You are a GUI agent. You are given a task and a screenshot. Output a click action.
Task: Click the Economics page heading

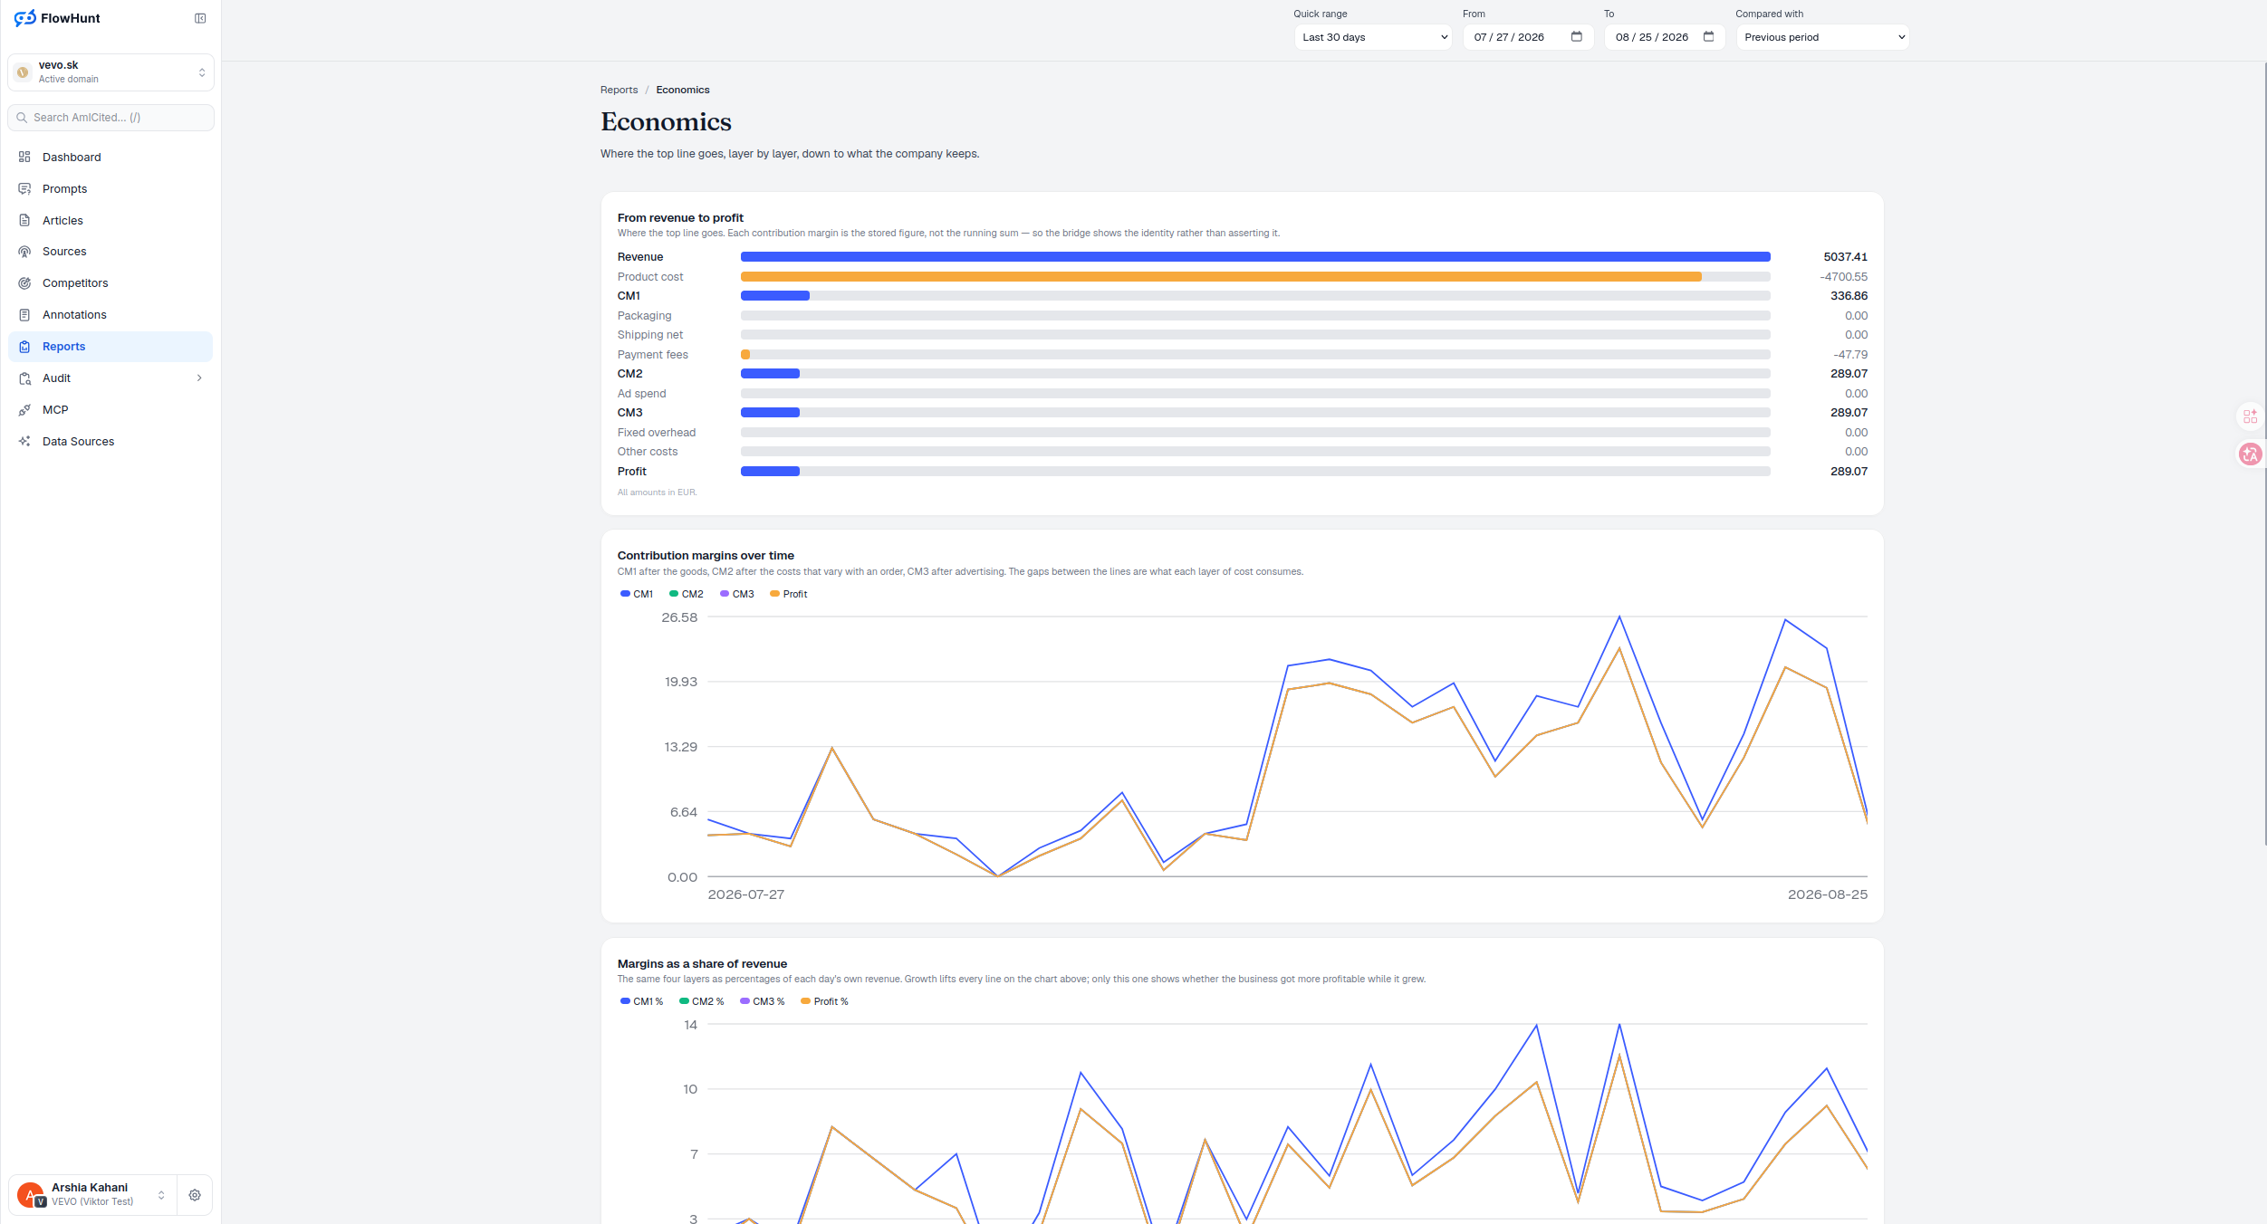tap(666, 122)
